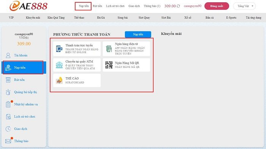
Task: Choose Chuyển tại quầy/ATM payment method
Action: [77, 65]
